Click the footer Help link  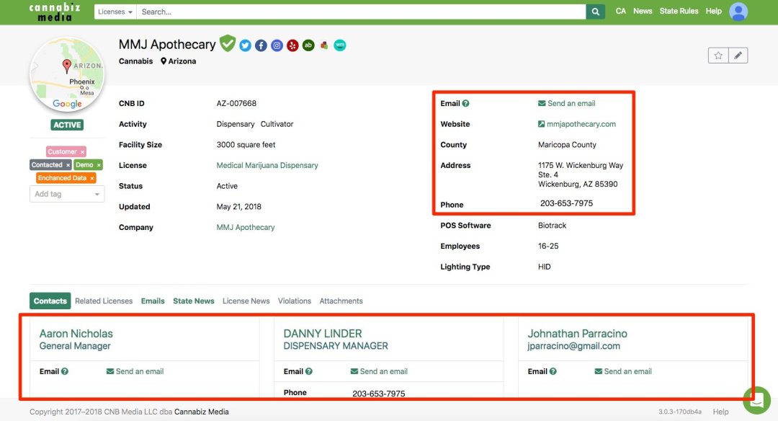(720, 412)
